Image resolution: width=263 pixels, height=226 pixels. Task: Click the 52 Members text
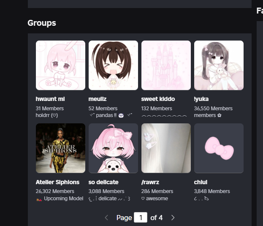click(x=103, y=109)
